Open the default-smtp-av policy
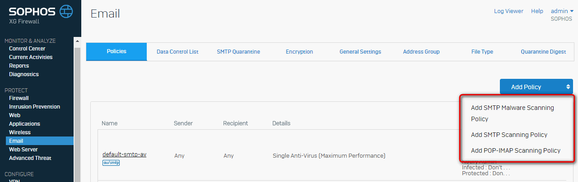 pos(124,155)
